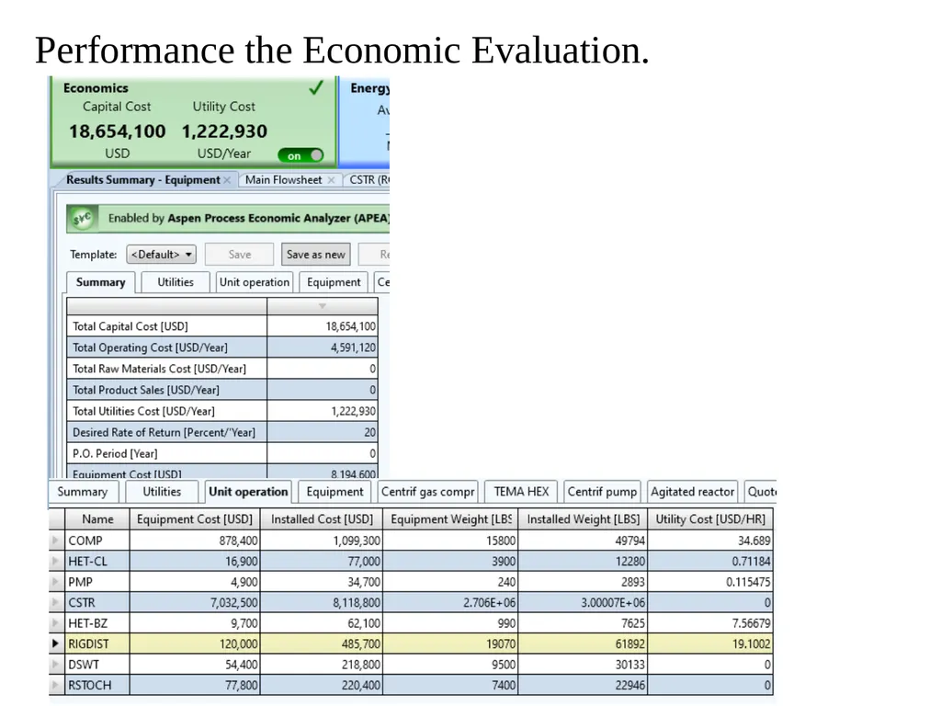Click the disabled Save button
This screenshot has height=706, width=941.
(240, 255)
